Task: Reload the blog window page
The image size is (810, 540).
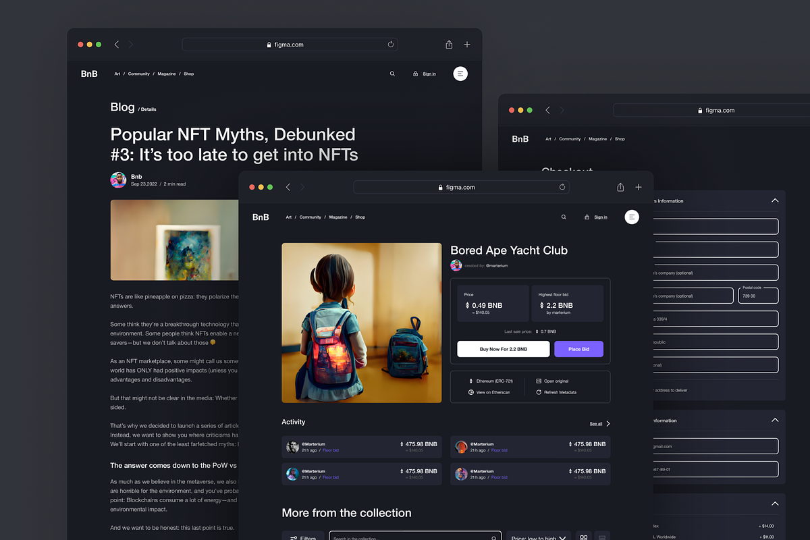Action: pyautogui.click(x=391, y=45)
